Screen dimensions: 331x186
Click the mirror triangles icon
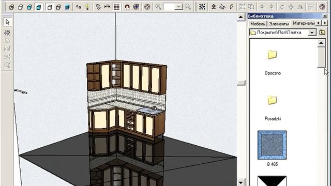300,7
